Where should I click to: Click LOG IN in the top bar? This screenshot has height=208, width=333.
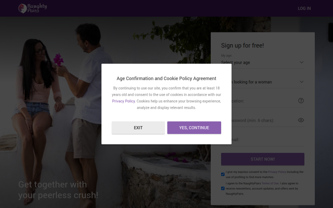click(304, 9)
